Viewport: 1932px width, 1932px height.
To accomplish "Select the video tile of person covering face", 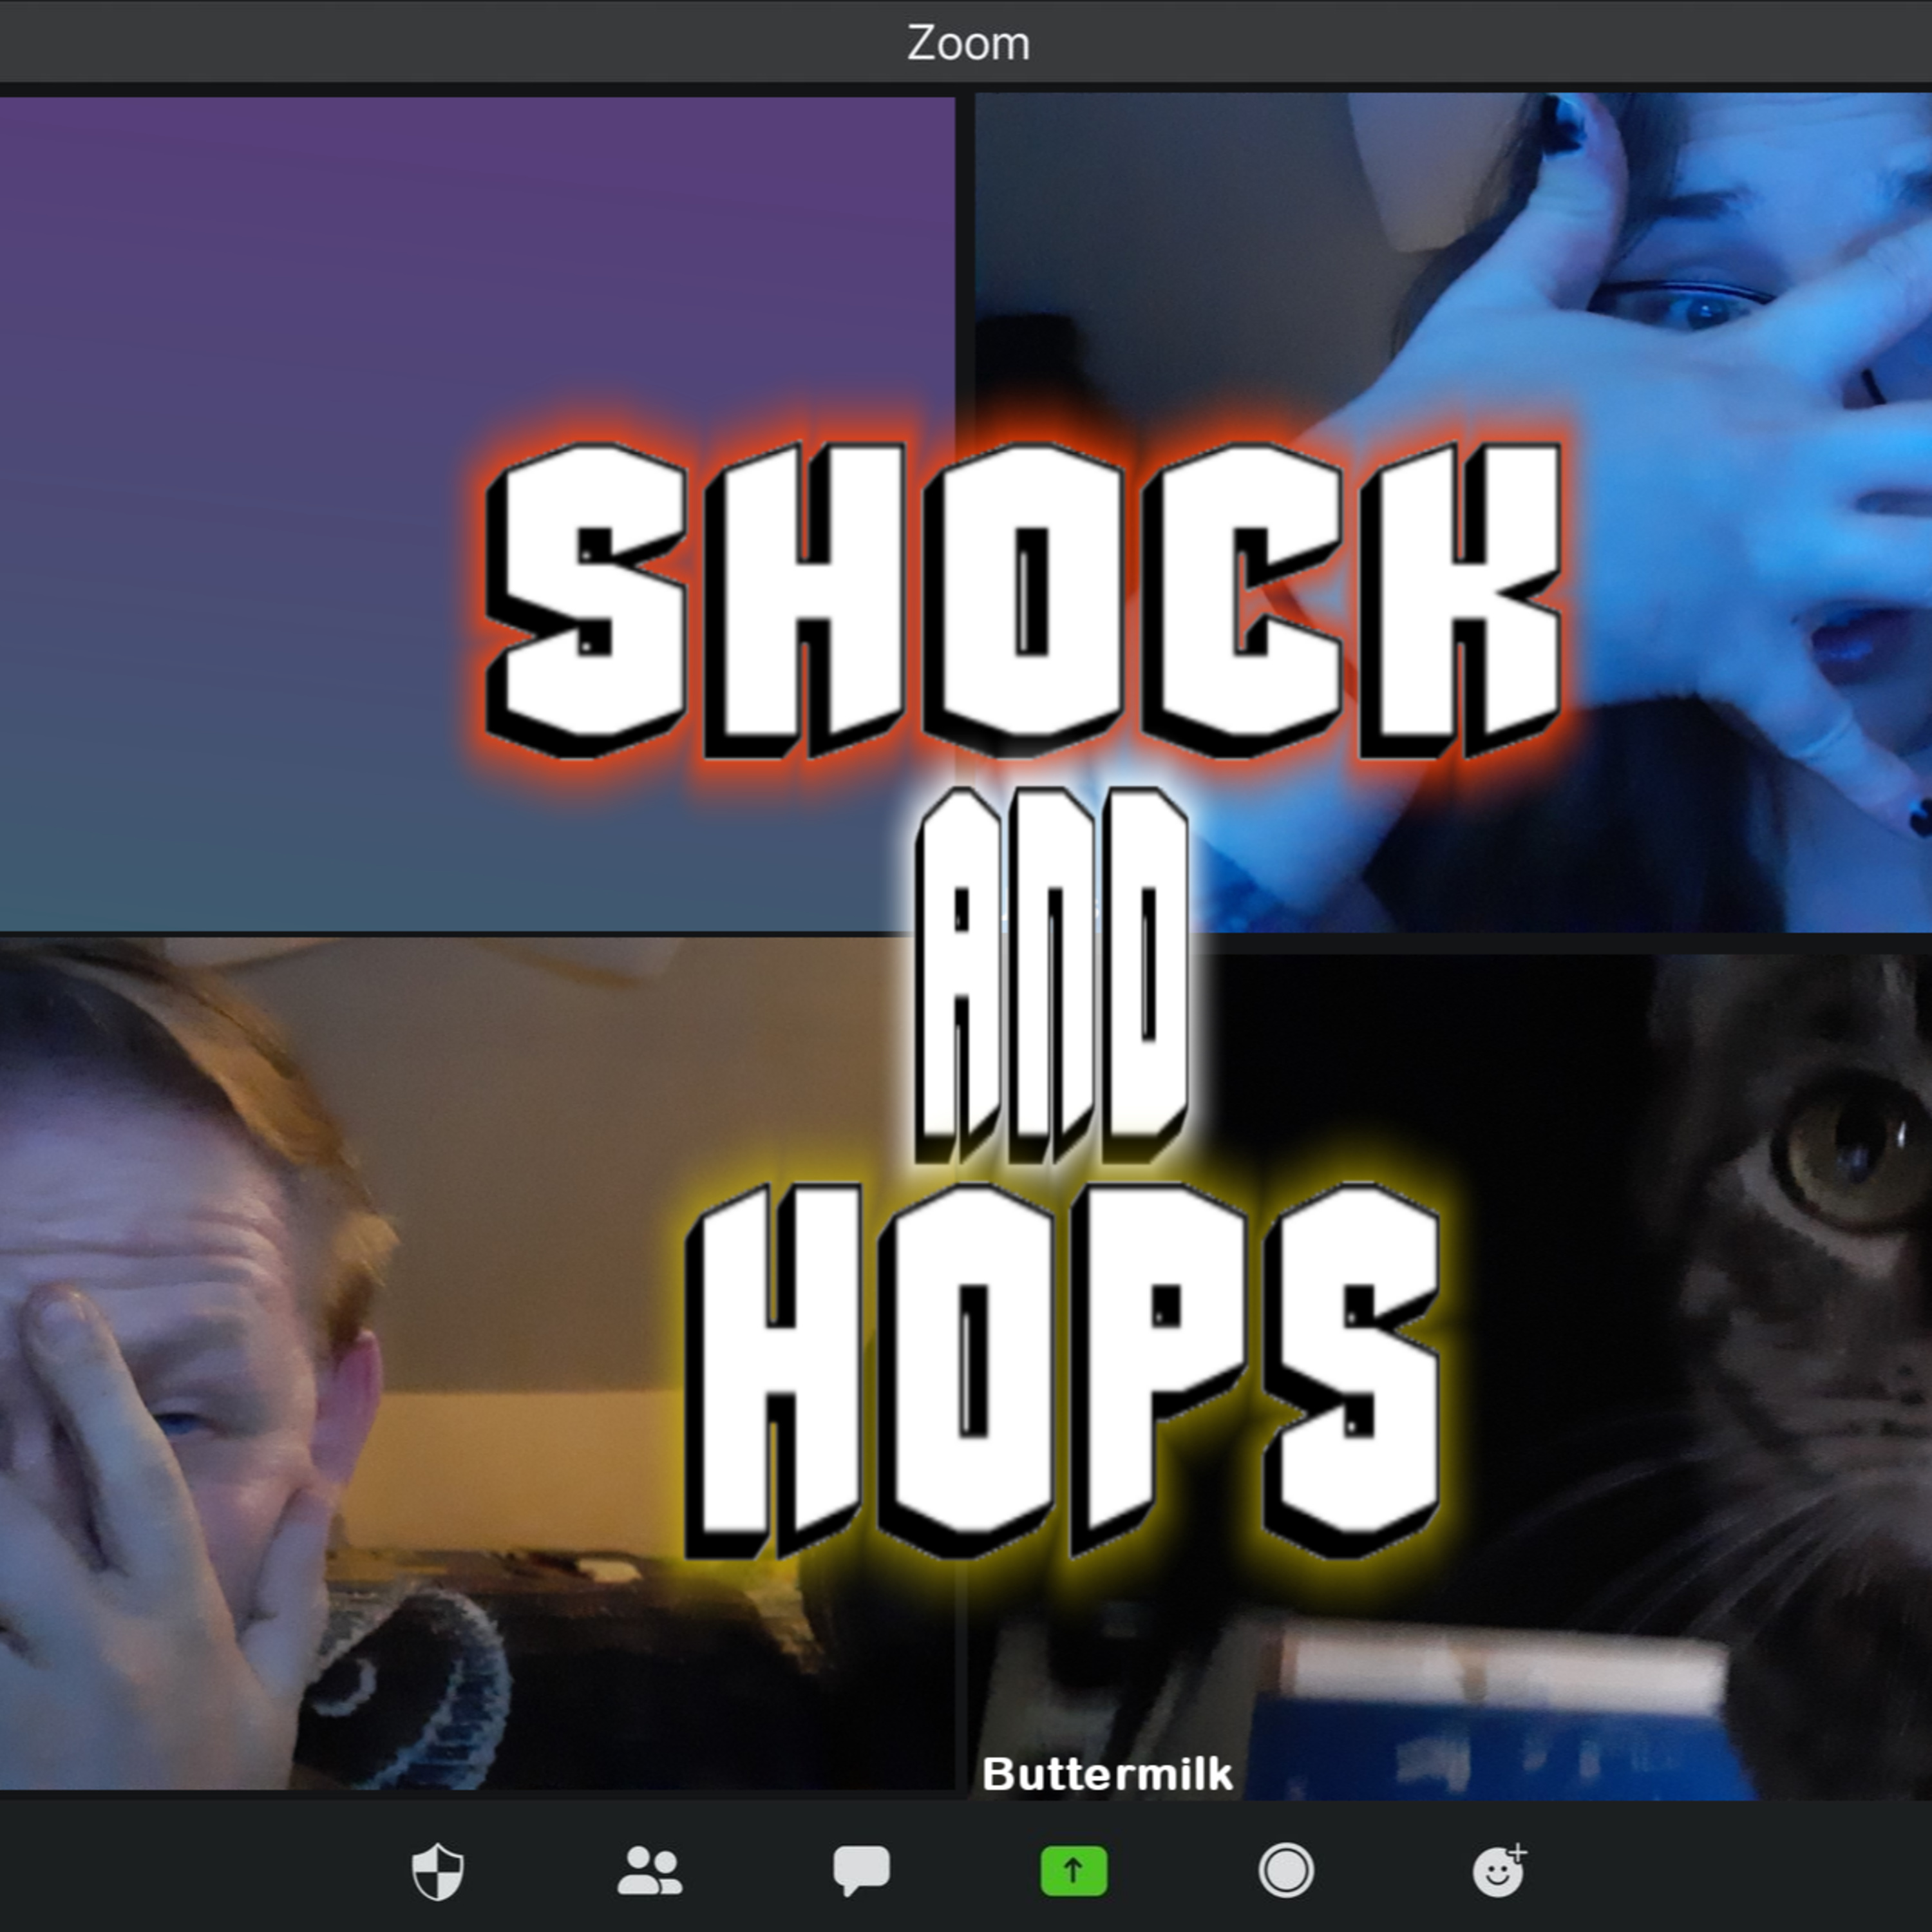I will point(477,1364).
